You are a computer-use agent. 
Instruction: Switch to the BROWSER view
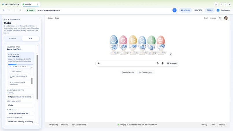185,10
